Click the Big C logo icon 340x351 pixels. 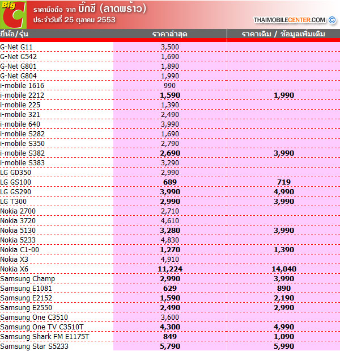pyautogui.click(x=14, y=15)
